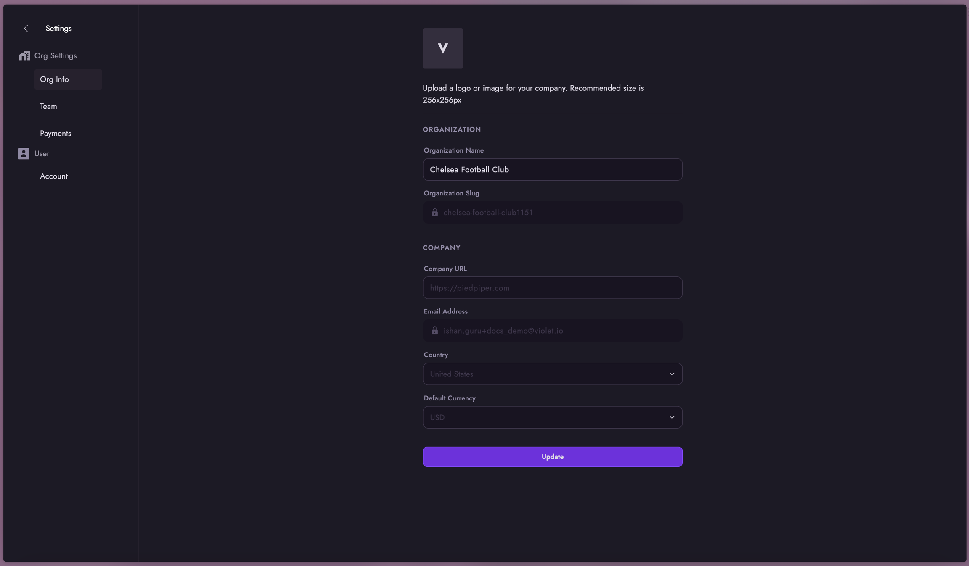Screen dimensions: 969x566
Task: Click the User section label
Action: tap(42, 154)
